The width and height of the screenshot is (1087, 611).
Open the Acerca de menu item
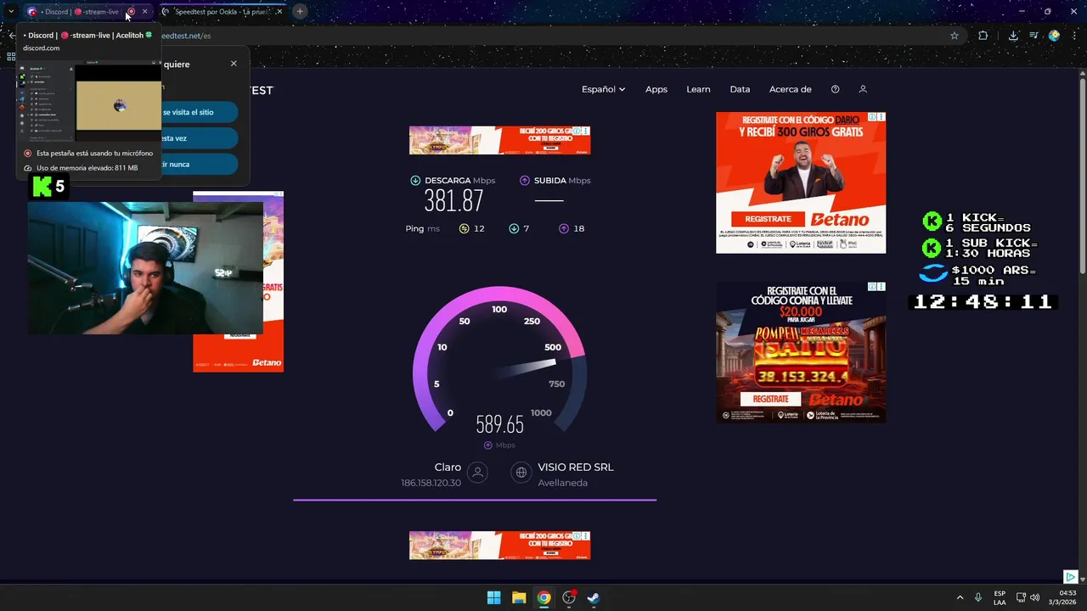[x=790, y=89]
